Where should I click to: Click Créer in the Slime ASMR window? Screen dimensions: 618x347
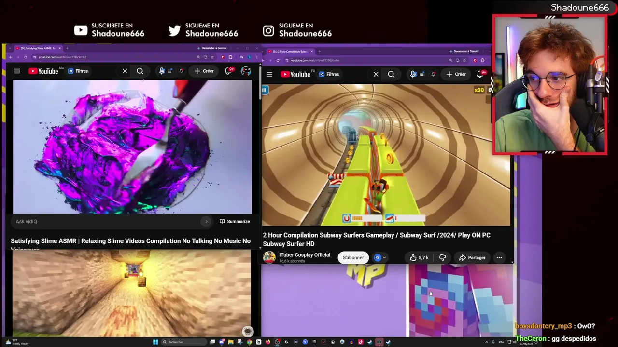(x=203, y=71)
